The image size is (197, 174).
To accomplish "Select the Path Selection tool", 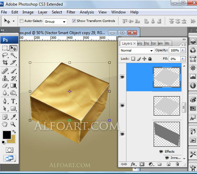I will 5,108.
